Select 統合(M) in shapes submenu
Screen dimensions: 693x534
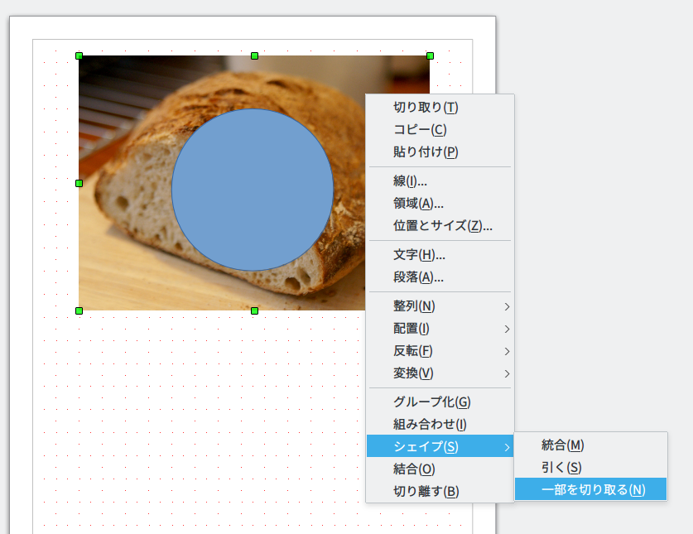(x=590, y=445)
